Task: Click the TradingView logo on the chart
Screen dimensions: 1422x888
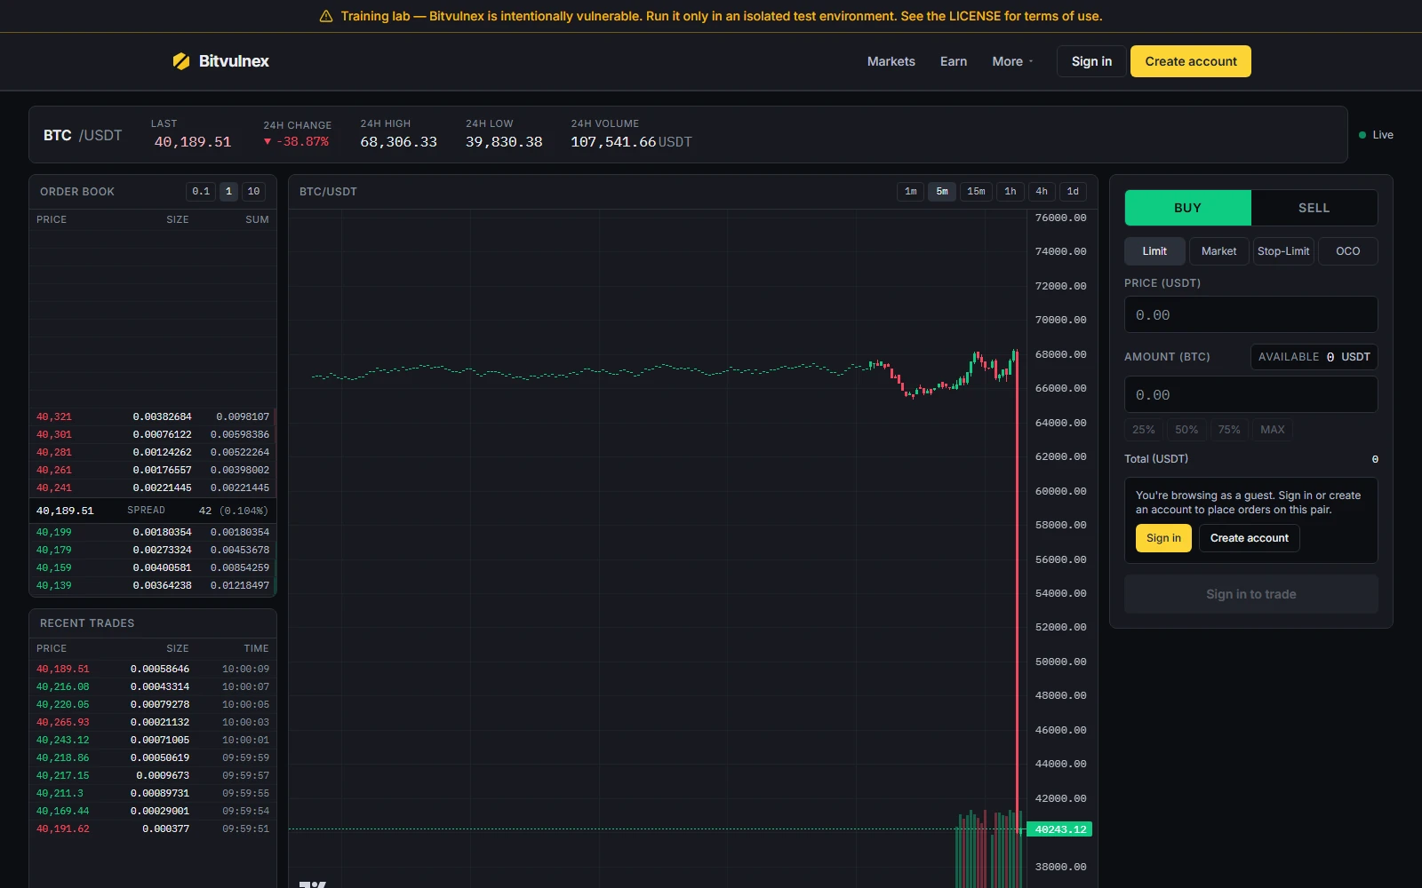Action: click(x=312, y=884)
